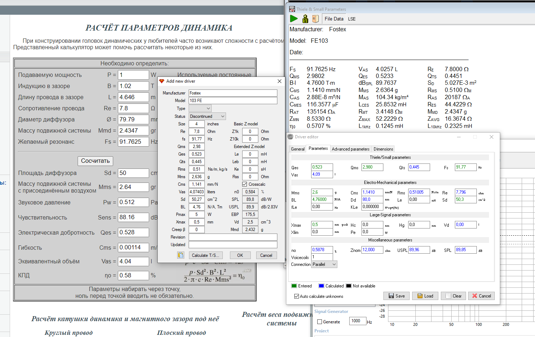This screenshot has width=535, height=337.
Task: Open the Dimensions tab in Driver editor
Action: [x=383, y=149]
